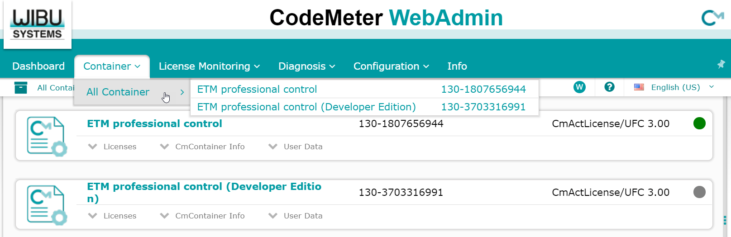Viewport: 731px width, 237px height.
Task: Click the Developer Edition container icon
Action: pos(47,205)
